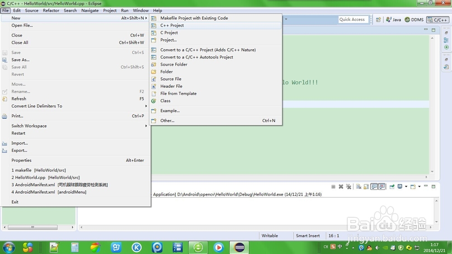452x254 pixels.
Task: Click Remove Launch X icon in console
Action: click(341, 187)
